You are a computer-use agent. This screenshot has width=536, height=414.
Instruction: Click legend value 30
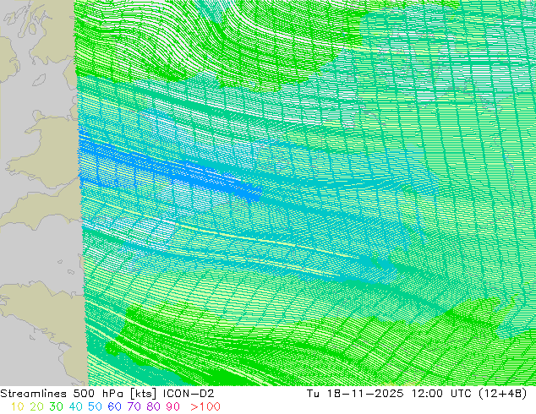click(x=56, y=406)
